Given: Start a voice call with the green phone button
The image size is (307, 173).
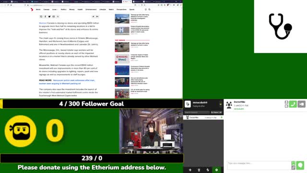Looking at the screenshot, I should coord(293,104).
